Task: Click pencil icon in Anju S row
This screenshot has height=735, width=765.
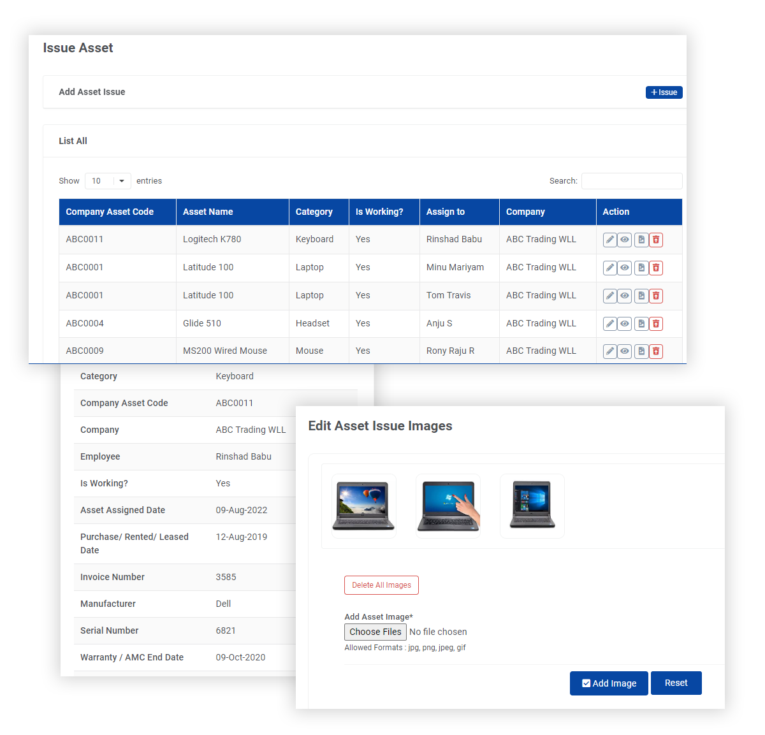Action: click(609, 324)
